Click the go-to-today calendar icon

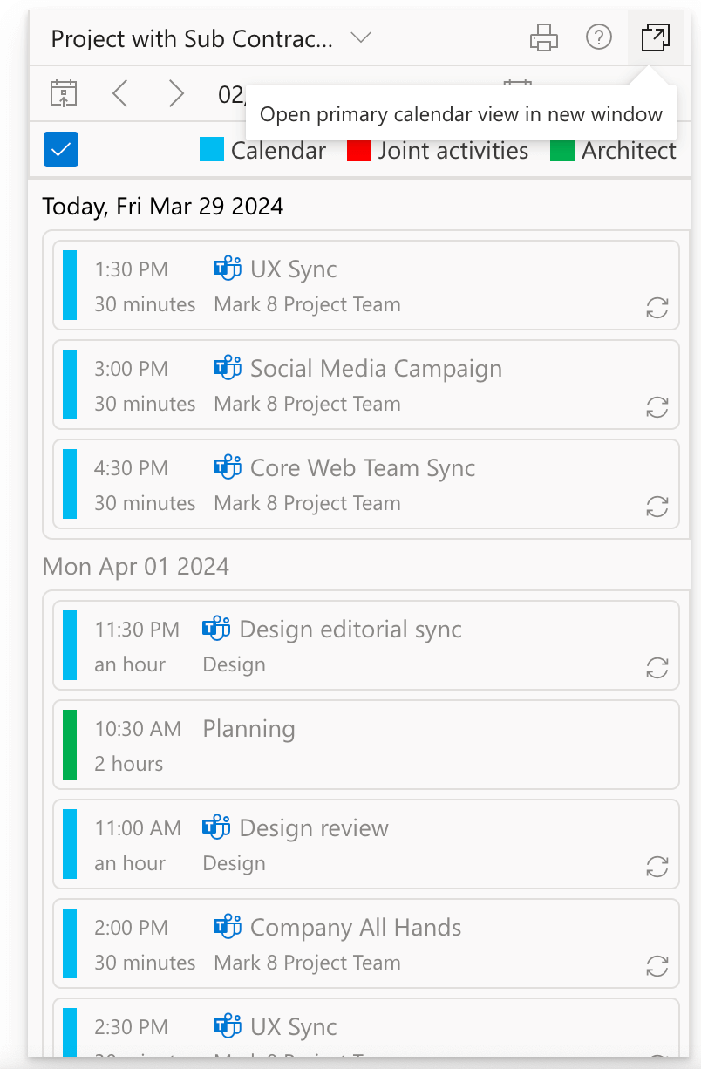click(x=64, y=93)
